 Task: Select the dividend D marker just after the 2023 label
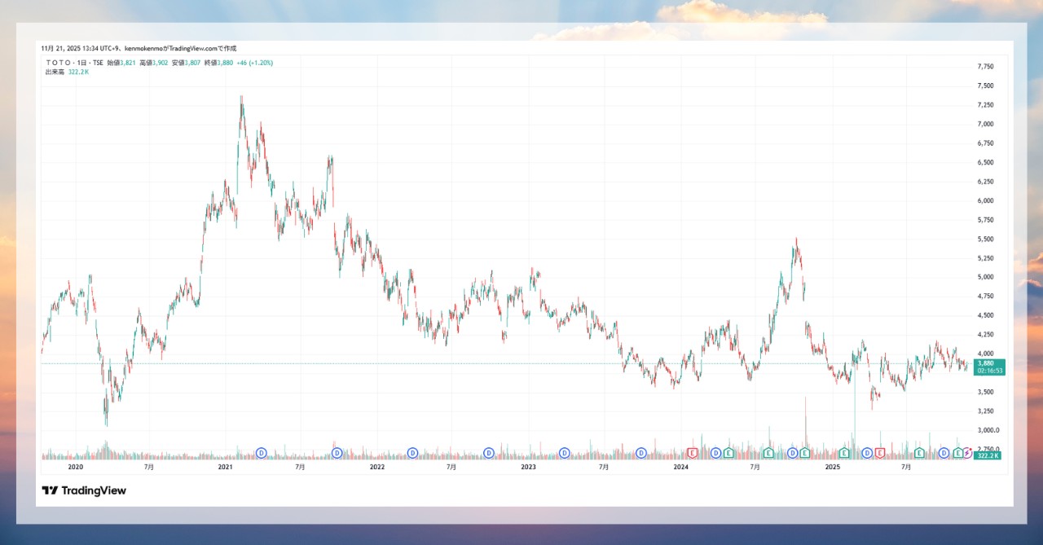click(x=565, y=453)
